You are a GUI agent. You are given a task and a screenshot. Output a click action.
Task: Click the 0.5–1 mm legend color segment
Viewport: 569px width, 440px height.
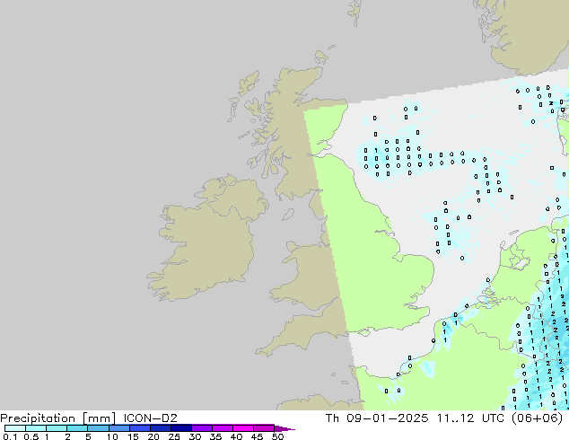(x=36, y=428)
